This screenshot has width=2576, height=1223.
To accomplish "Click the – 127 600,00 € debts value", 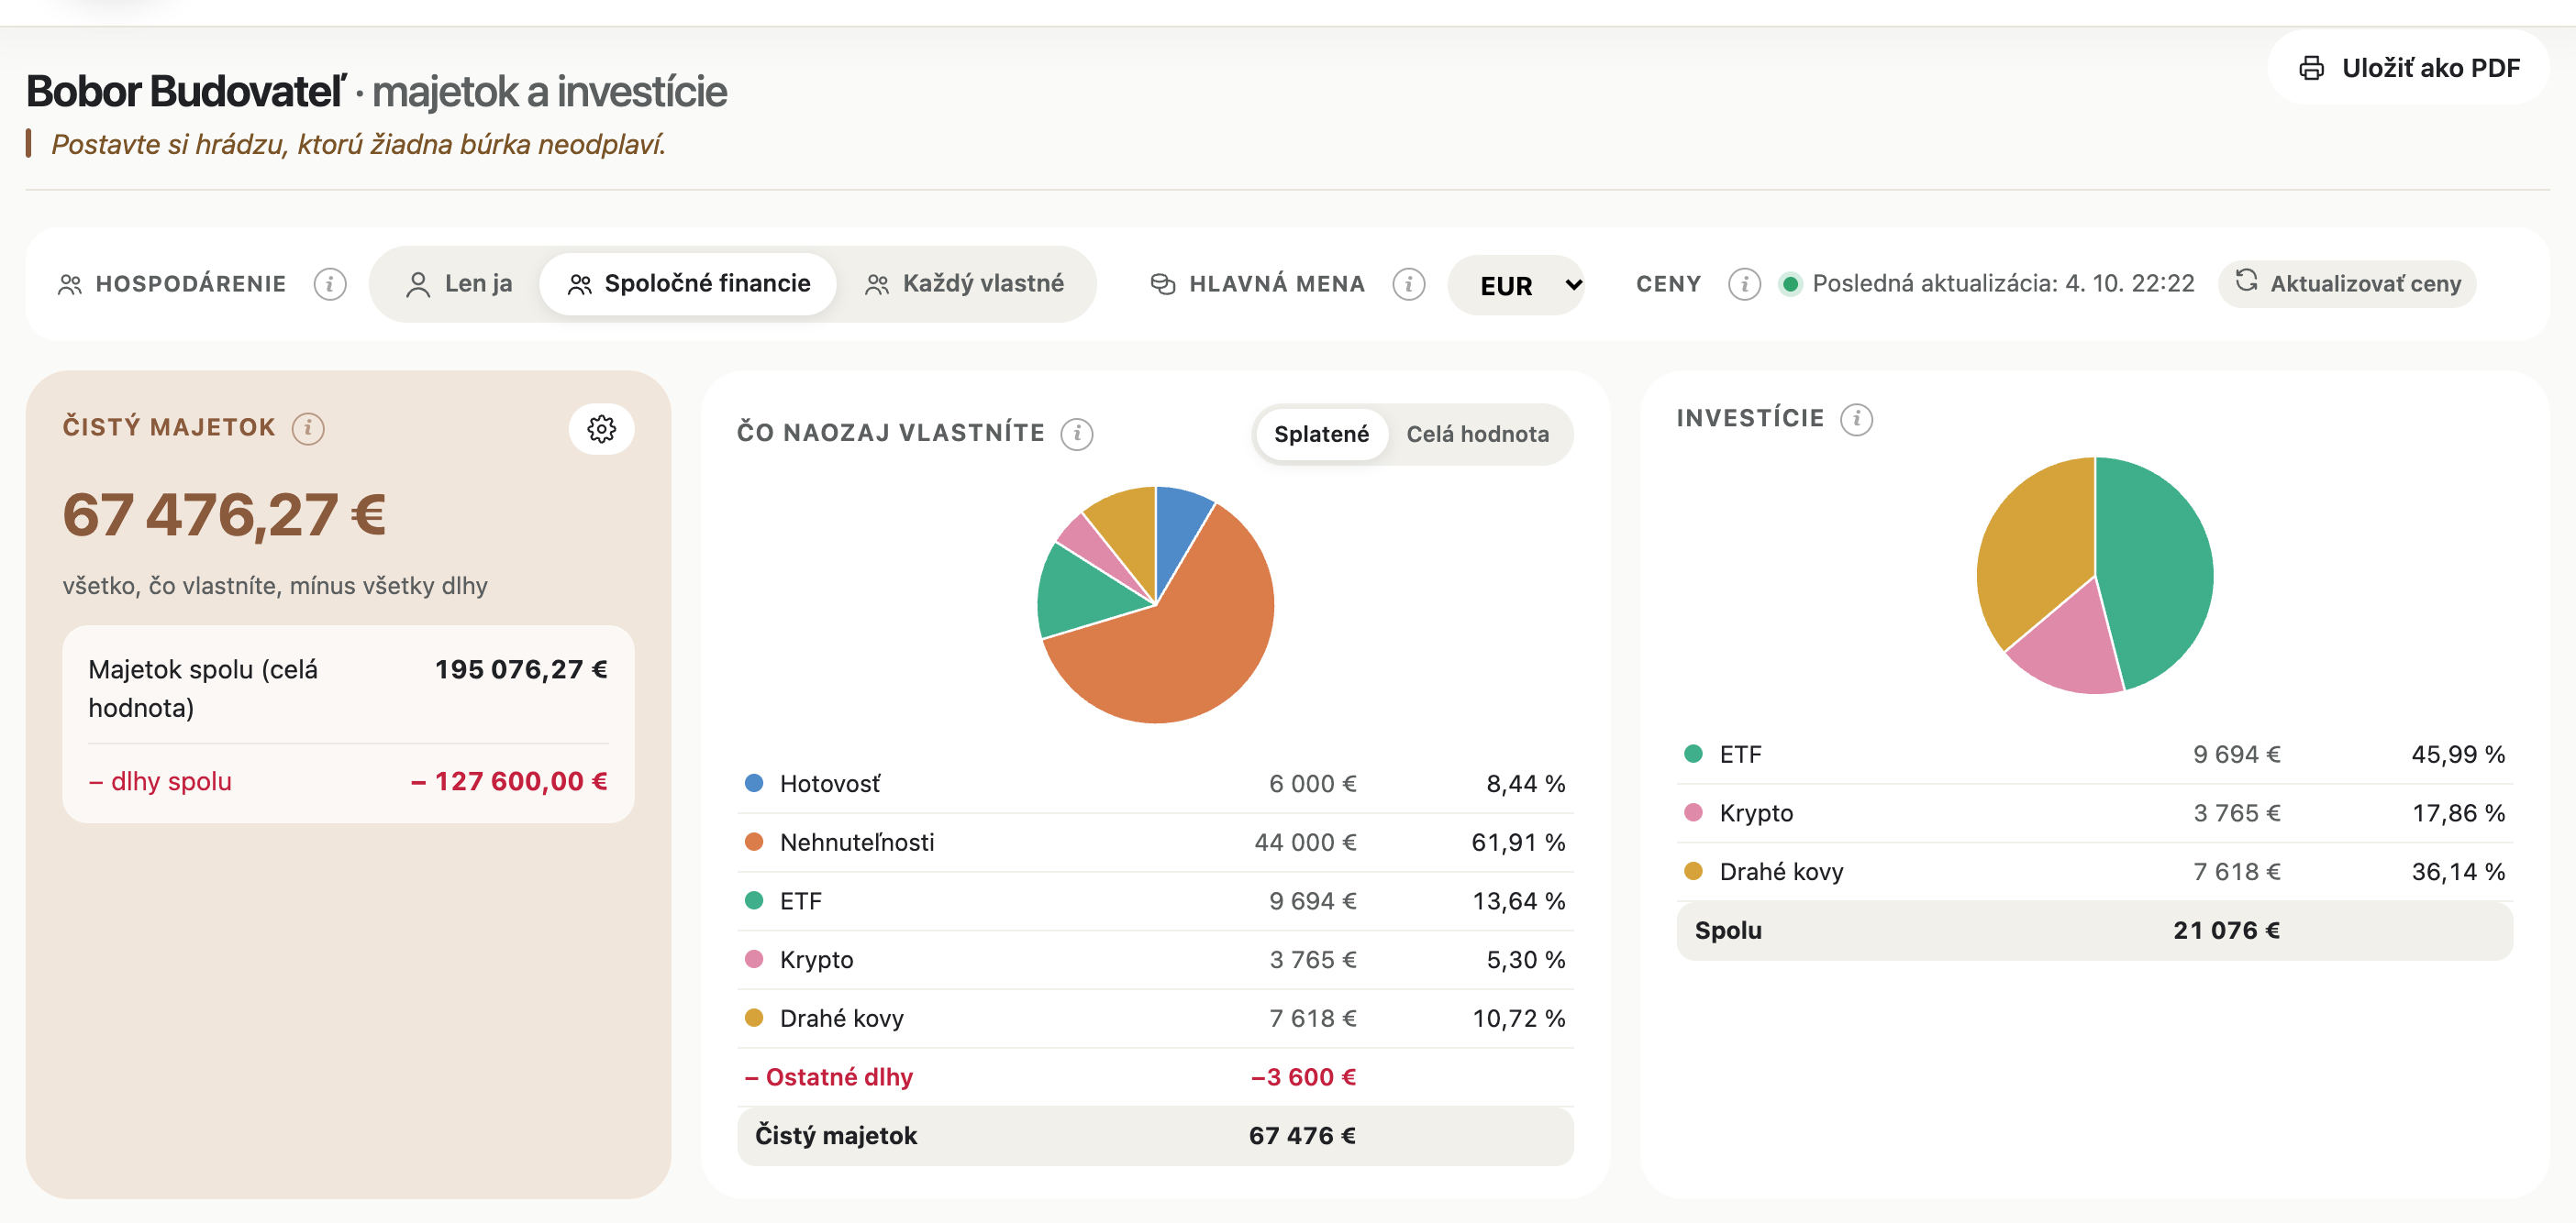I will [x=509, y=781].
